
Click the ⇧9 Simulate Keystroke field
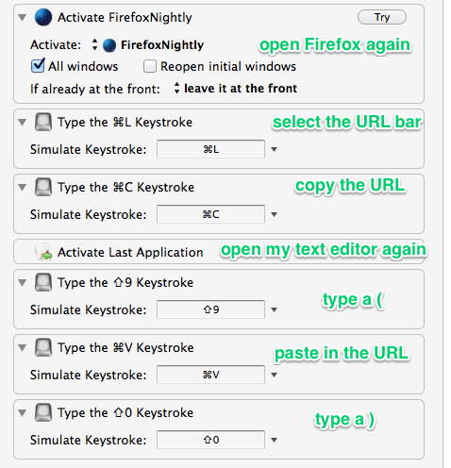(x=210, y=309)
